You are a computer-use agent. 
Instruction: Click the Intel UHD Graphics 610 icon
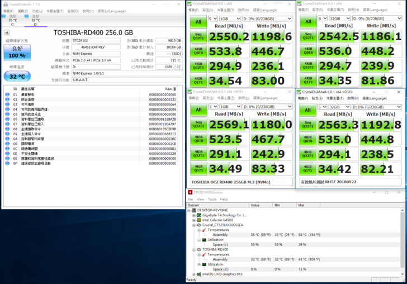click(198, 274)
